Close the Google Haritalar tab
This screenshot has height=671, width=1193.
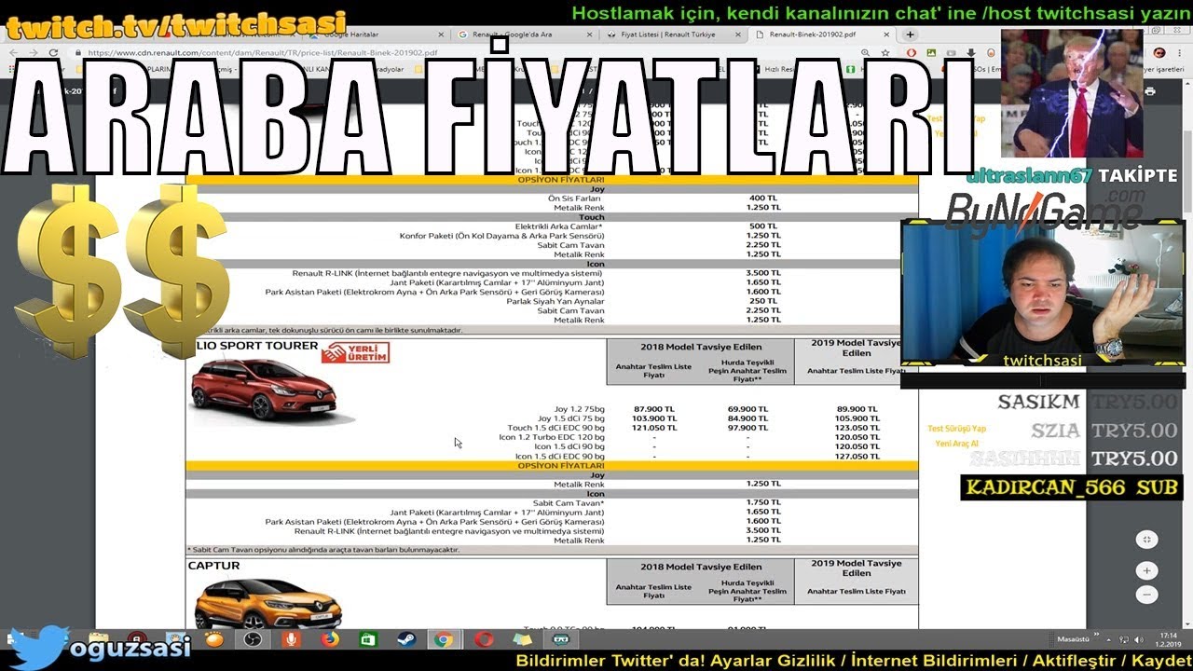click(439, 34)
